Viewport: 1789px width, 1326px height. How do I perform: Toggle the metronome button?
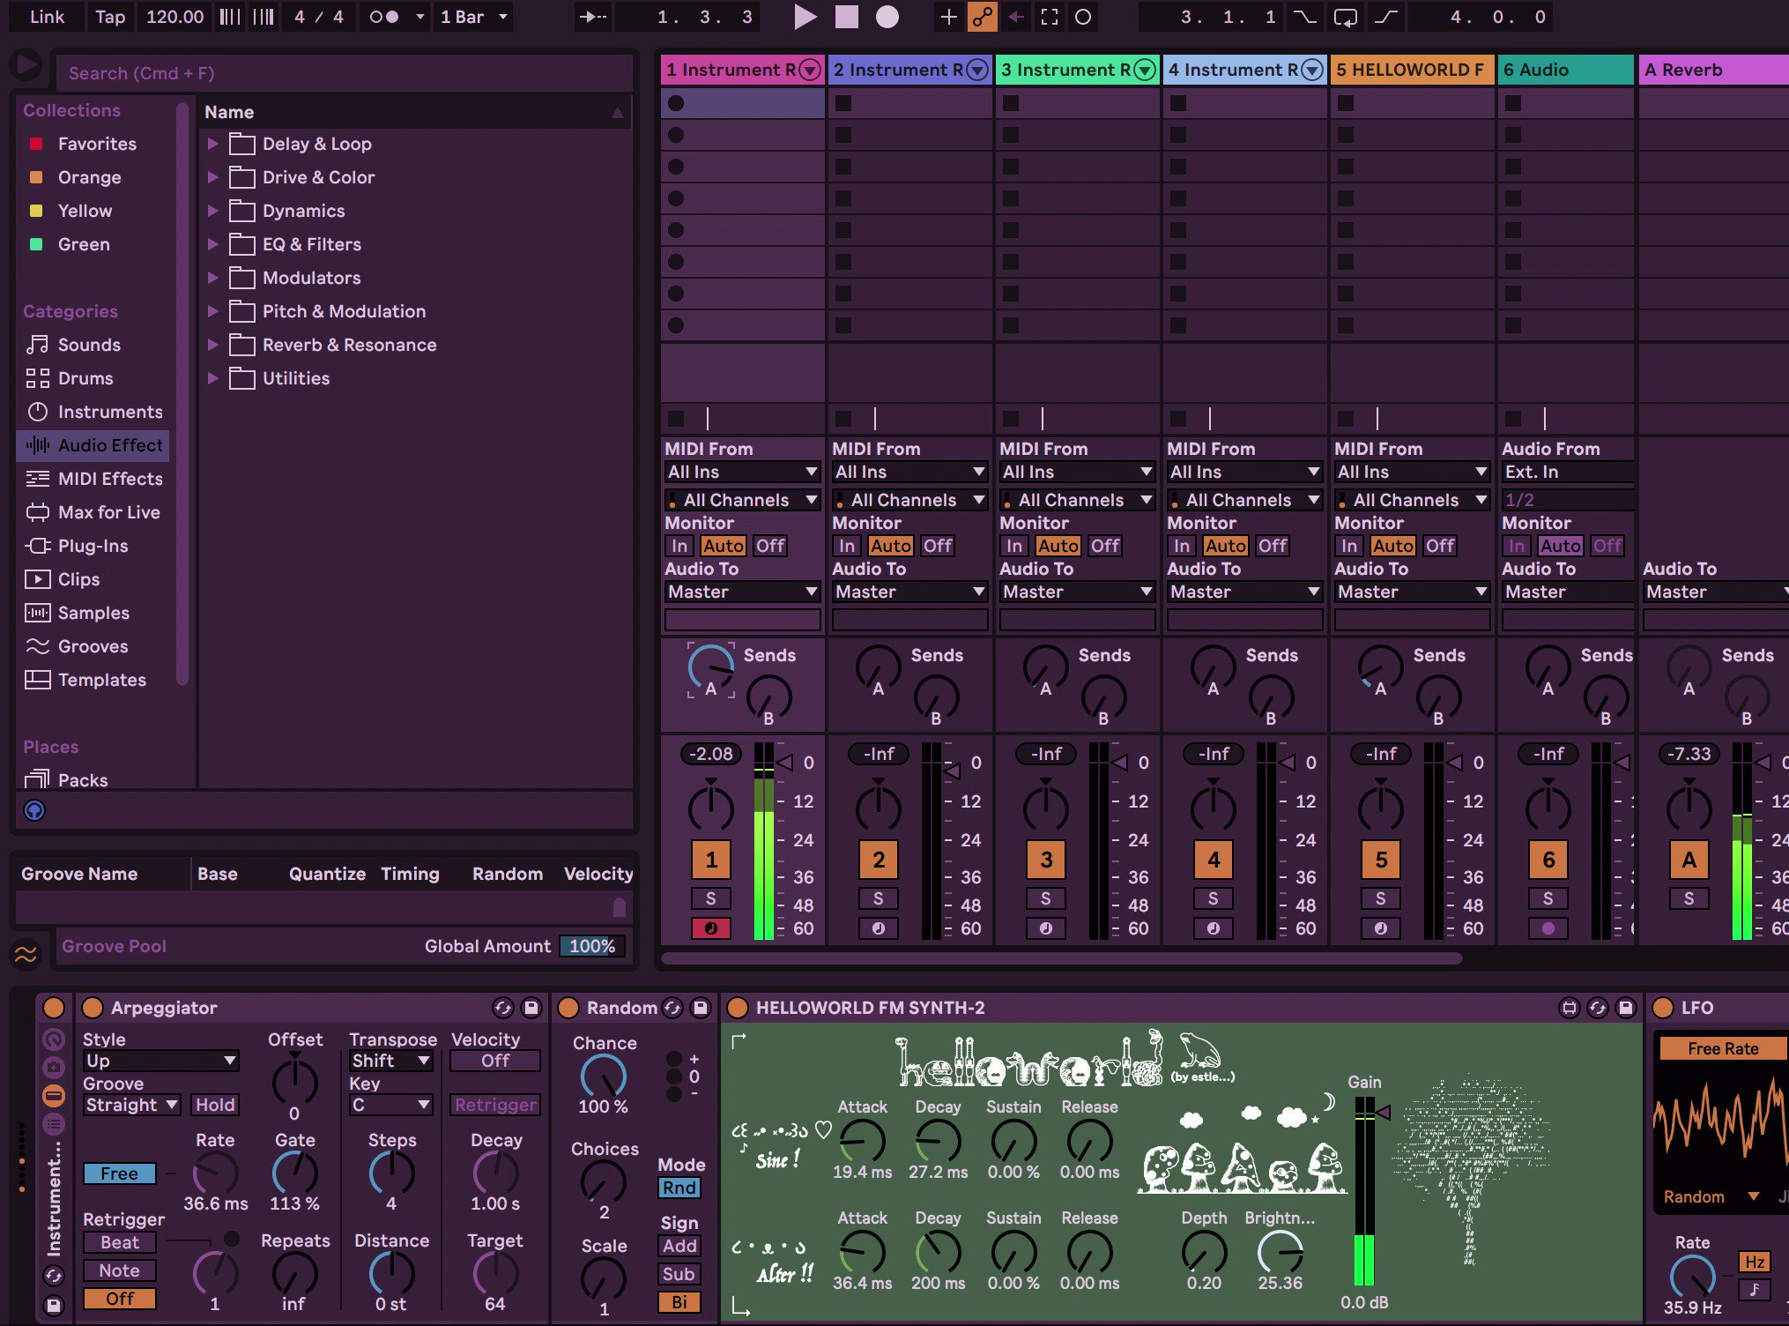point(383,17)
